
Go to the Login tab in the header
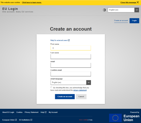[134, 21]
